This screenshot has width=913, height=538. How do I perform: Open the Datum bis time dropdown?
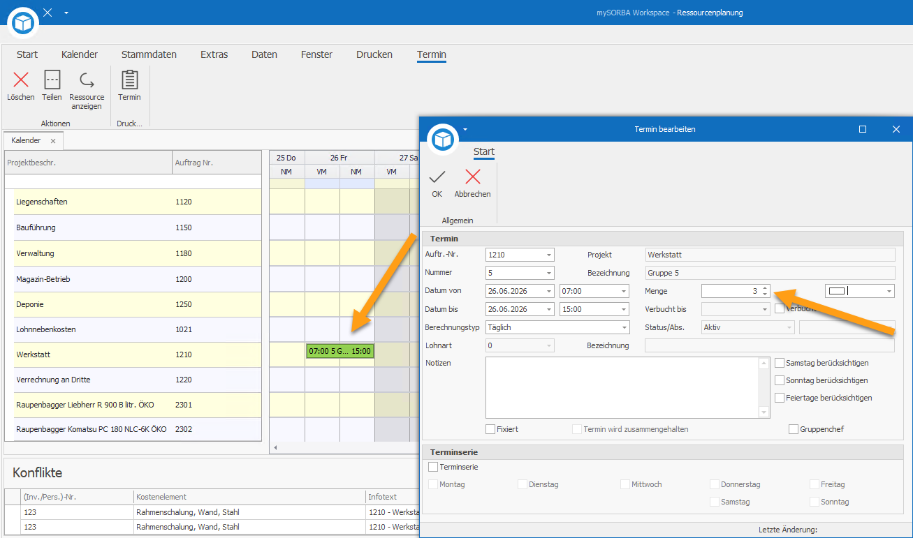click(x=623, y=309)
